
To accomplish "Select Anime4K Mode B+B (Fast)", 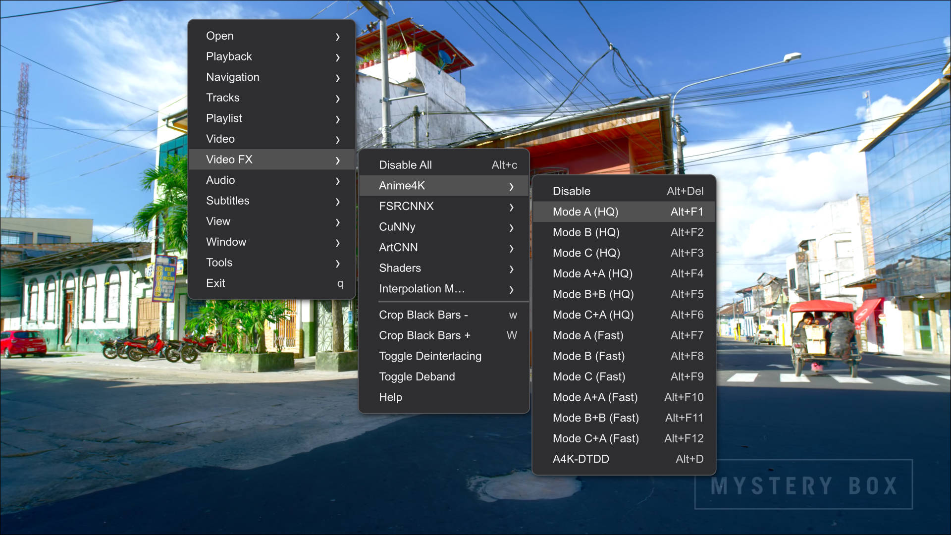I will point(624,418).
